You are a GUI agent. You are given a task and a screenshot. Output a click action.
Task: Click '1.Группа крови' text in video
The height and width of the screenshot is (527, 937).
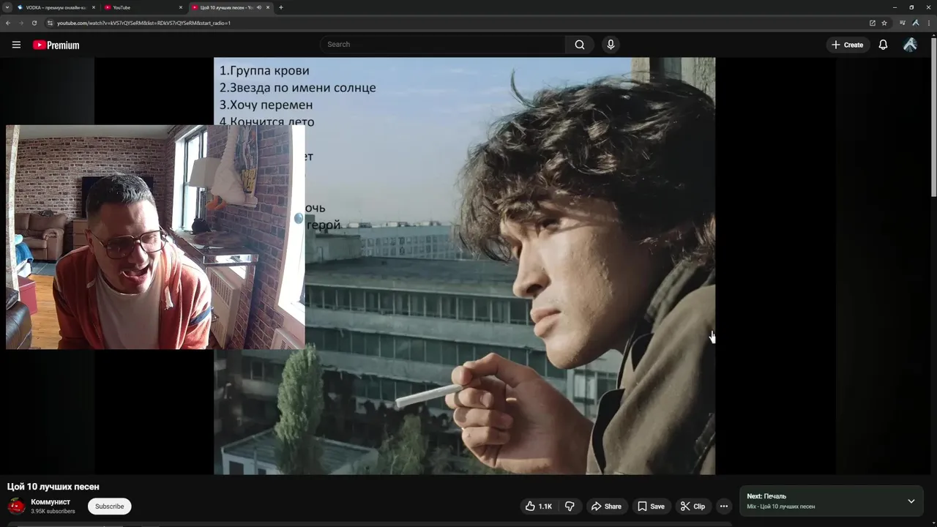(264, 71)
